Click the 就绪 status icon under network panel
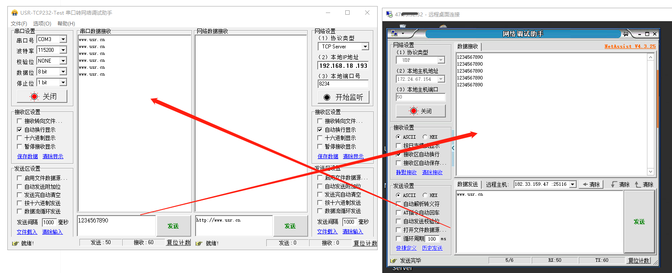Viewport: 672px width, 273px height. coord(199,243)
